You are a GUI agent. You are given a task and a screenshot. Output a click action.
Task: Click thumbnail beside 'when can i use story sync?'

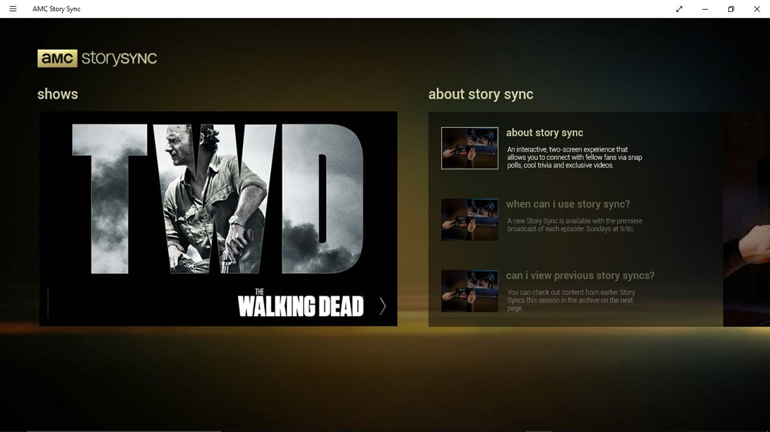click(470, 219)
